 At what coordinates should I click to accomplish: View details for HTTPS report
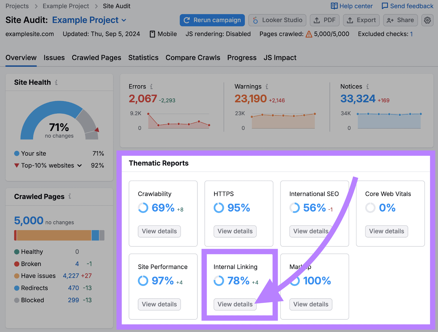pos(235,231)
